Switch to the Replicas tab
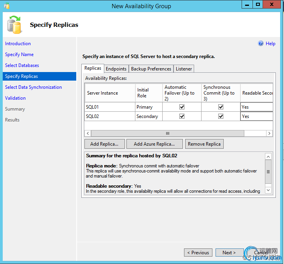This screenshot has height=264, width=284. click(93, 68)
